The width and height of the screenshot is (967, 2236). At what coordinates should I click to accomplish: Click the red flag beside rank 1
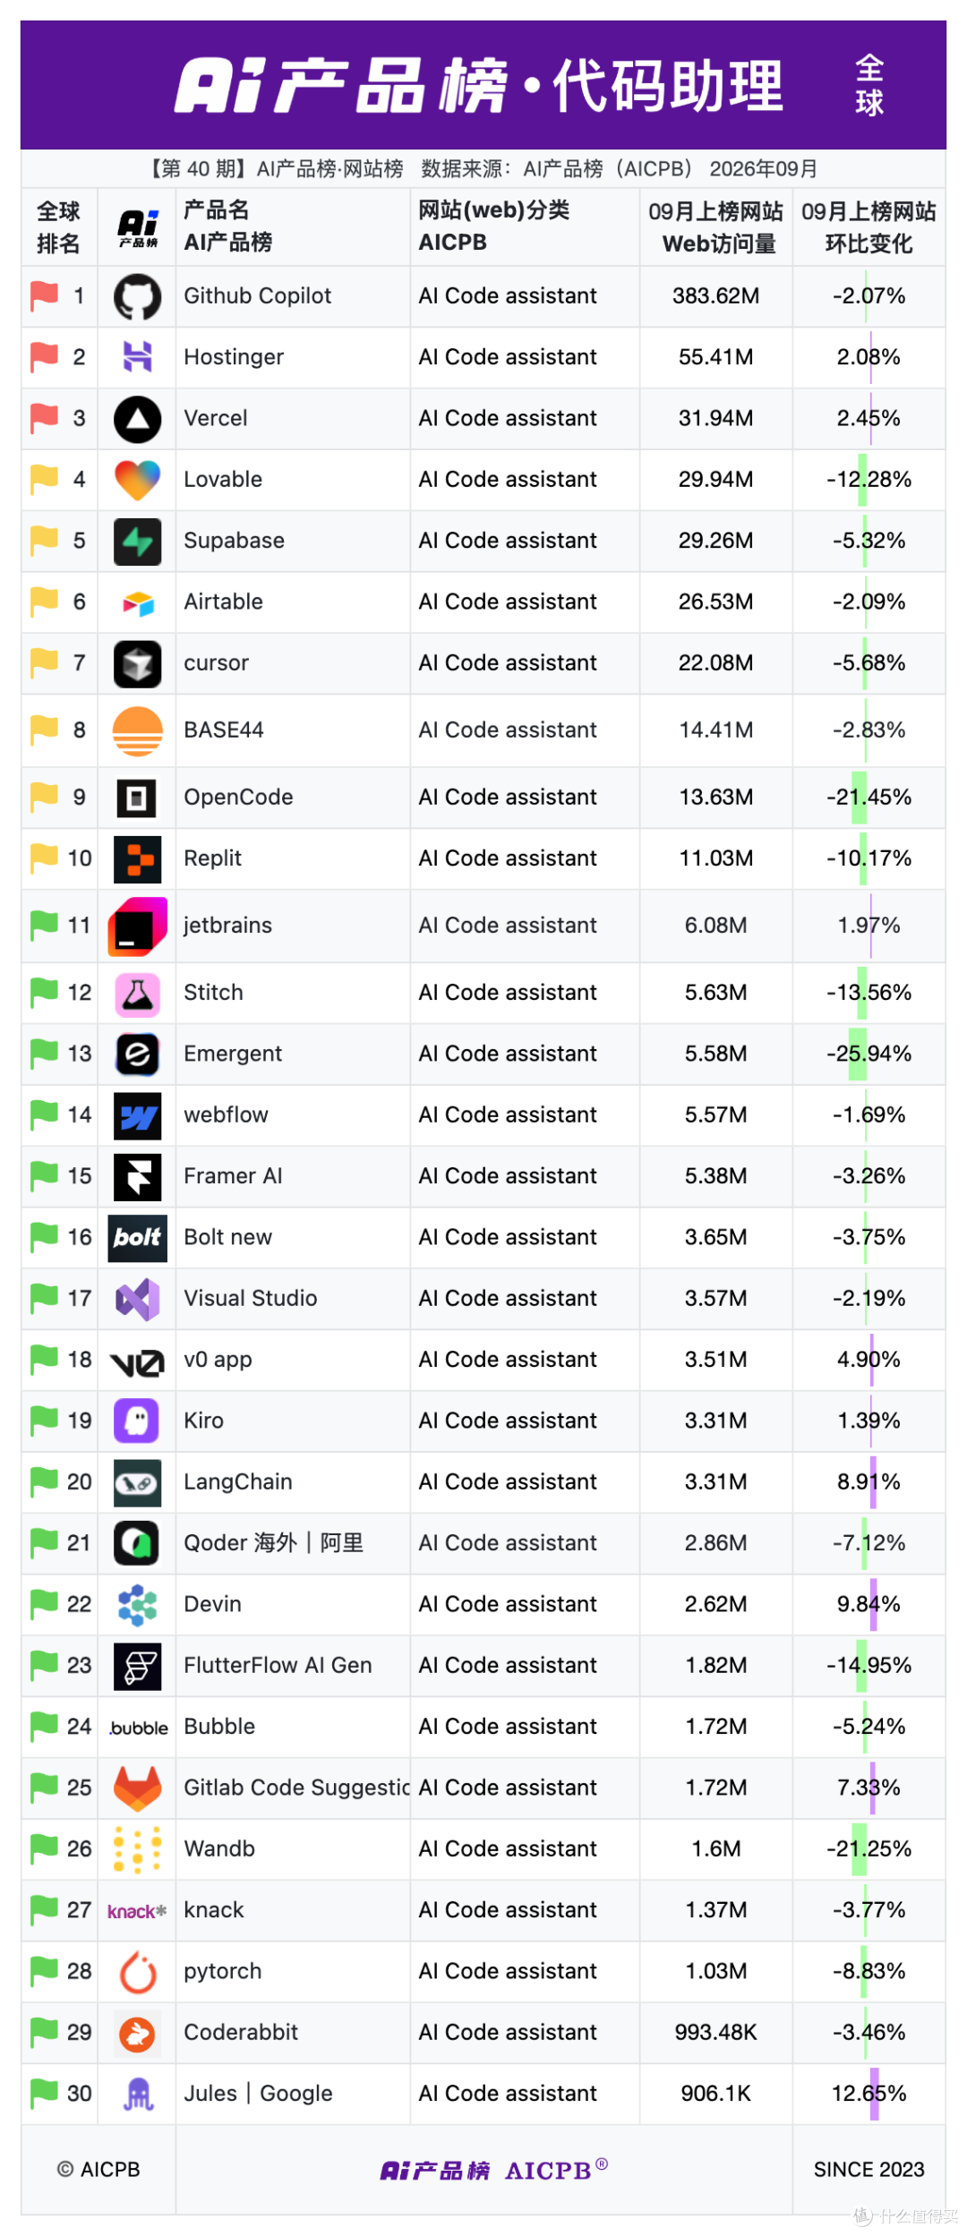coord(44,295)
